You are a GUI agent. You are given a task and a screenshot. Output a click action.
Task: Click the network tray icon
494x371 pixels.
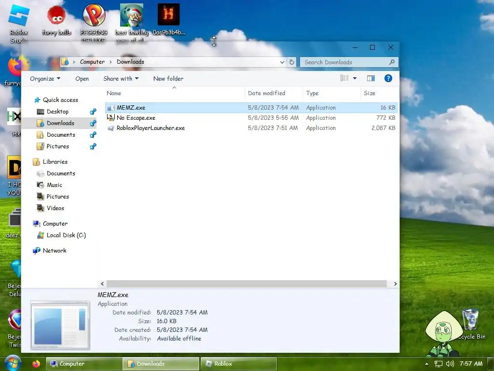pos(438,364)
